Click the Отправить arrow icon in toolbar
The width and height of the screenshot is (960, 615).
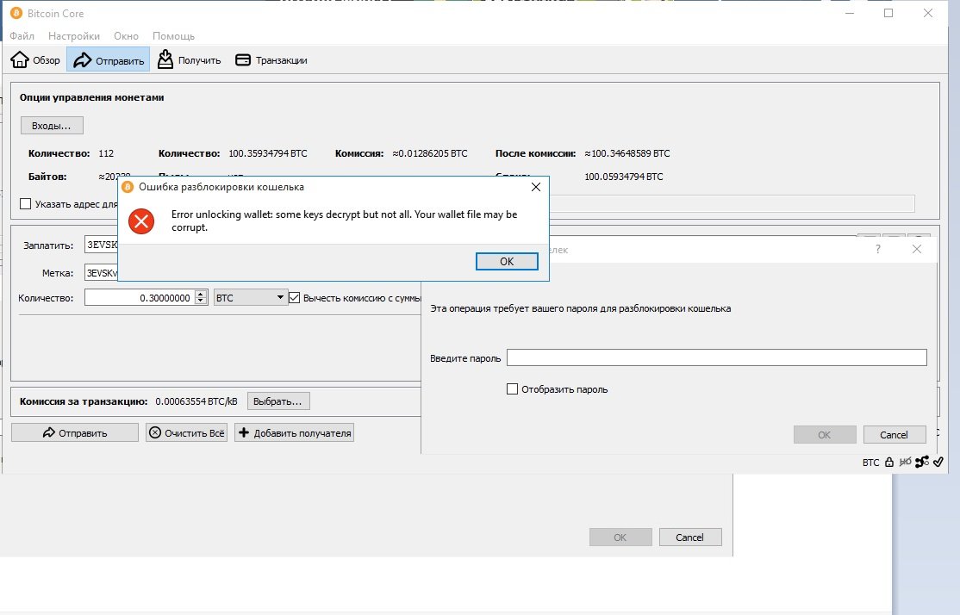(x=82, y=60)
